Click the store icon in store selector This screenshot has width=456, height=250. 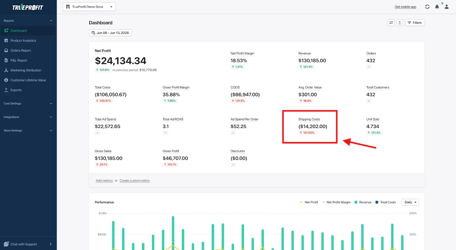click(x=68, y=7)
